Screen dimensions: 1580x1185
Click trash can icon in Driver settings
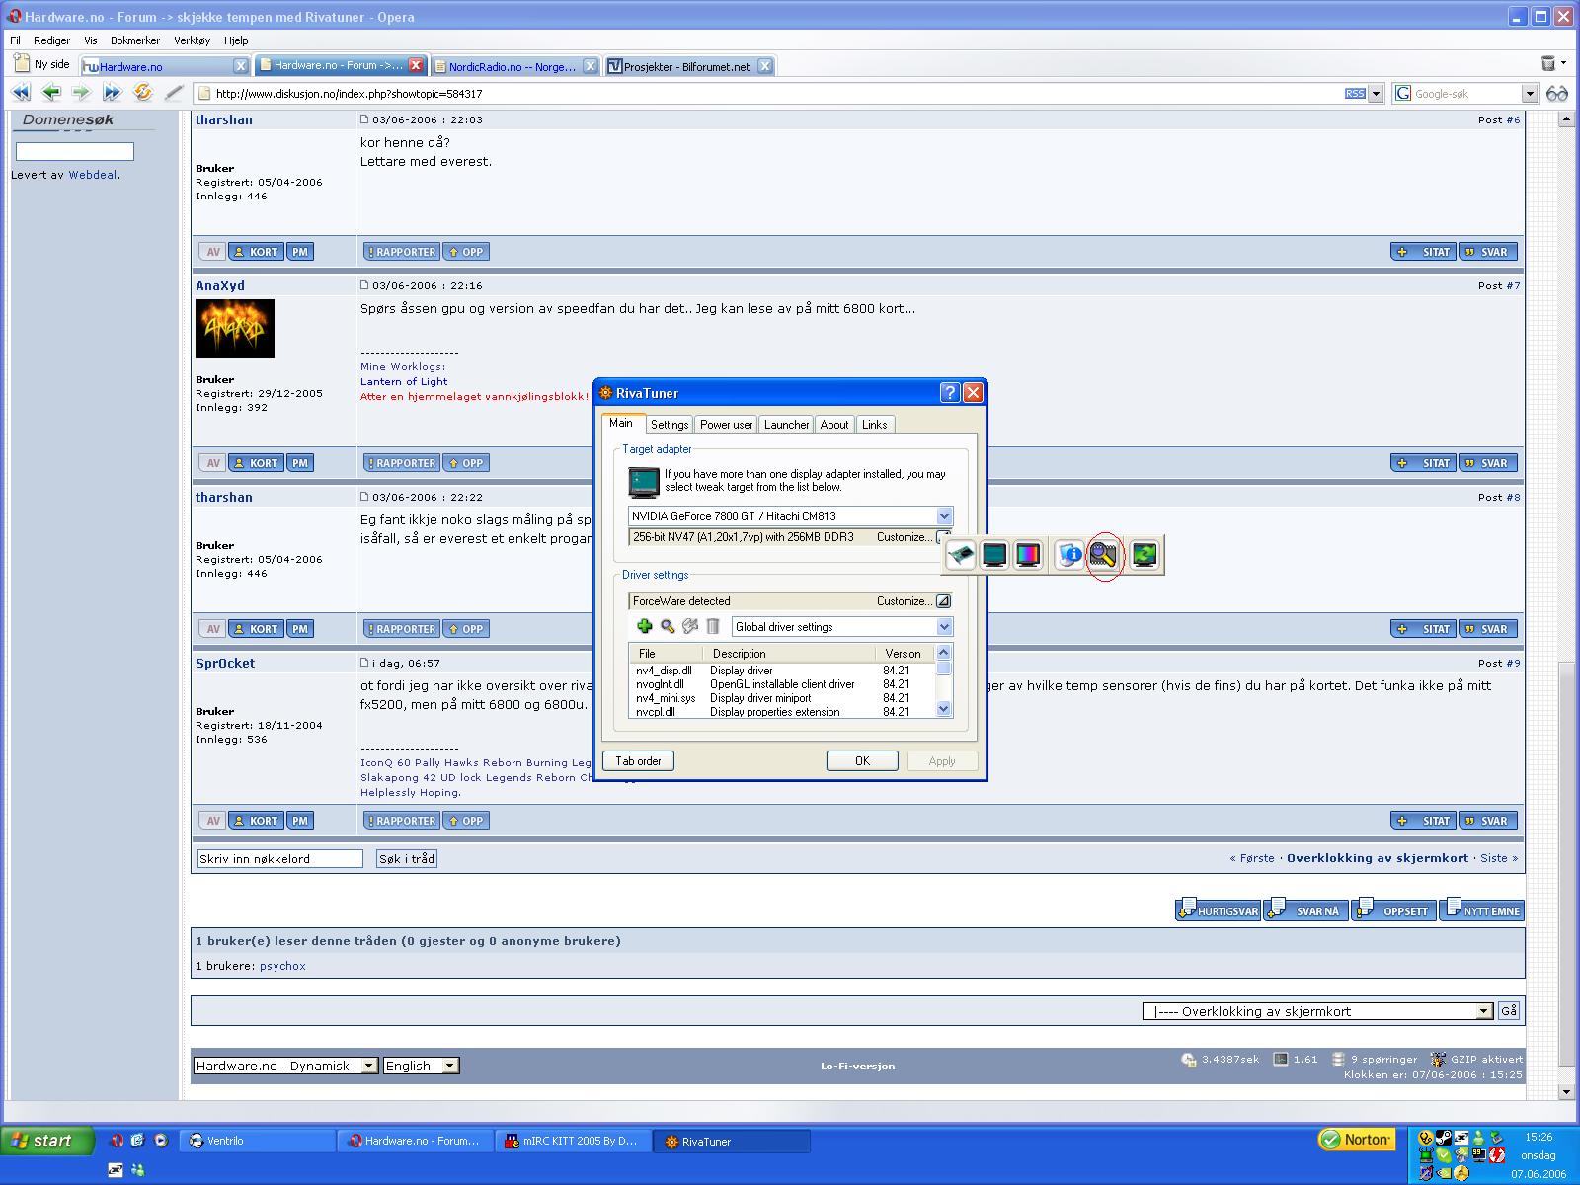tap(713, 626)
